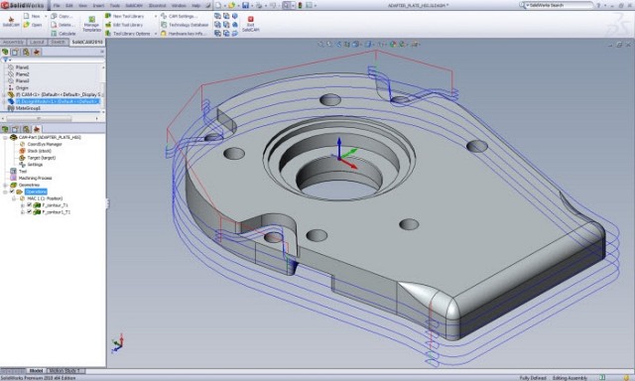
Task: Click Edit Tool Library
Action: tap(124, 25)
